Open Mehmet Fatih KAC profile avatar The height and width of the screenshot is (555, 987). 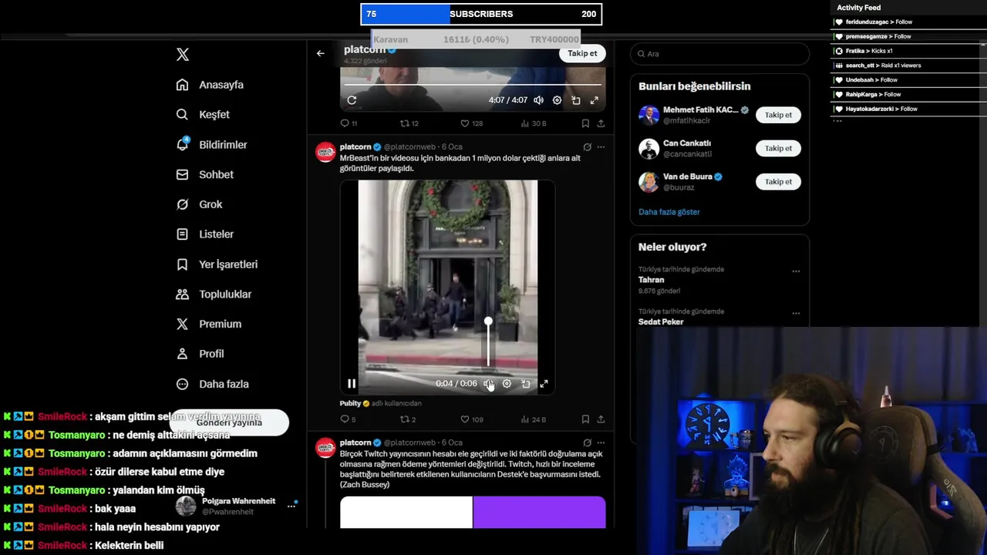coord(648,115)
